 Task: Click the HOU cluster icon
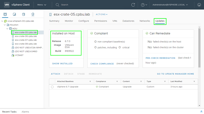[10, 29]
